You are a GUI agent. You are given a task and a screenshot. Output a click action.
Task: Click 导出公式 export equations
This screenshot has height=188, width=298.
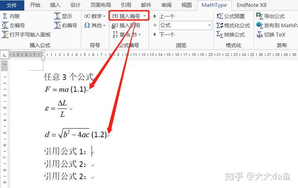(270, 16)
